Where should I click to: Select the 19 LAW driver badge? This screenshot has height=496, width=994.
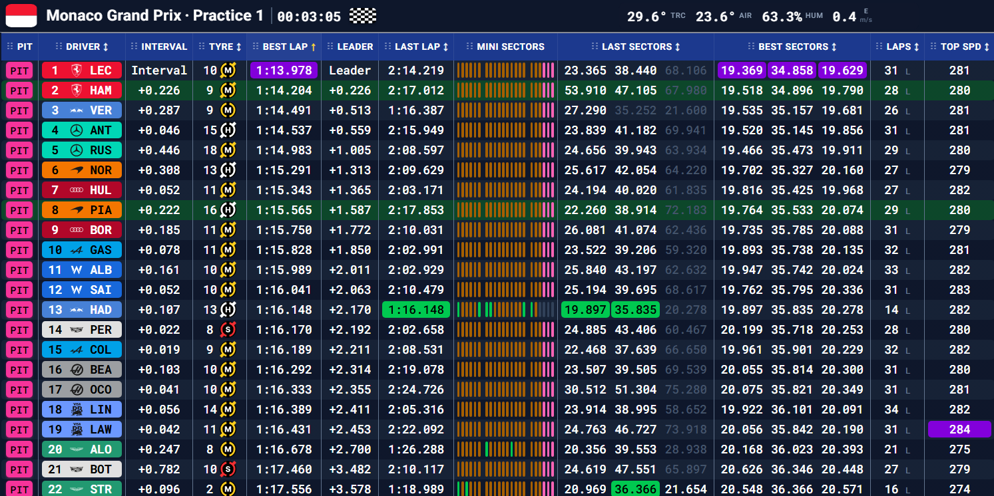coord(82,430)
